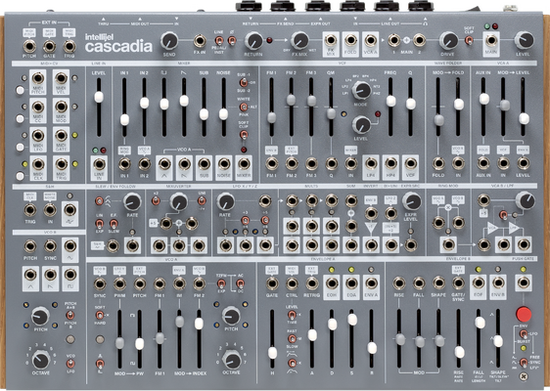Click the LINE IN LEVEL slider cap
The width and height of the screenshot is (550, 391).
[x=99, y=97]
